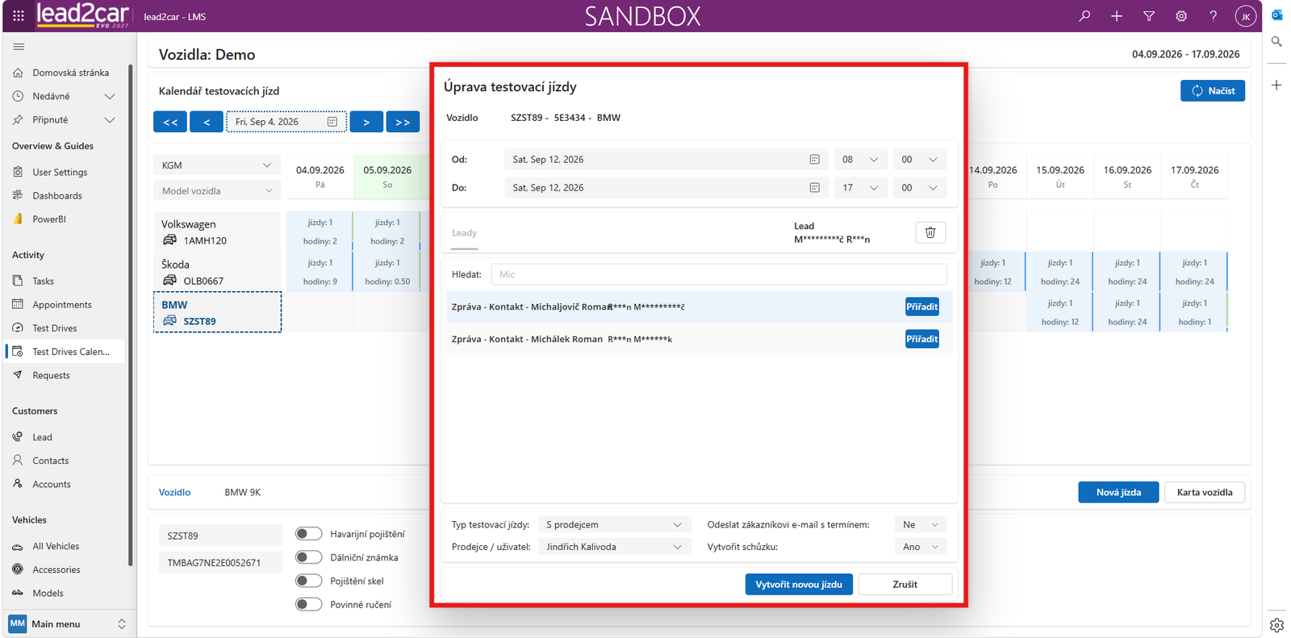Screen dimensions: 1291x638
Task: Click the plus quick-create icon in top bar
Action: pos(1117,16)
